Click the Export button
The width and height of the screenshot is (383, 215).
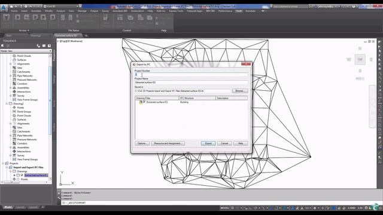pos(208,143)
